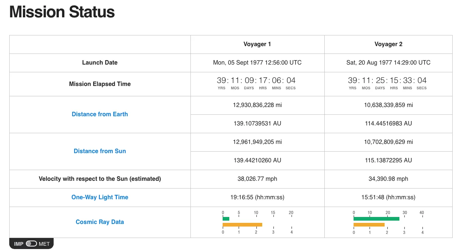Click Voyager 1's orange cosmic ray bar
The height and width of the screenshot is (252, 473).
coord(242,225)
